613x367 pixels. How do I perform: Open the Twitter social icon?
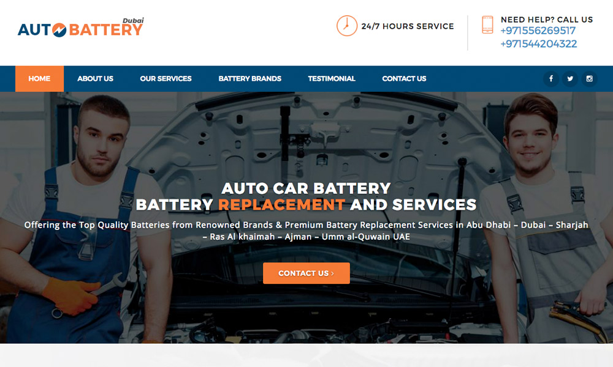[x=570, y=79]
